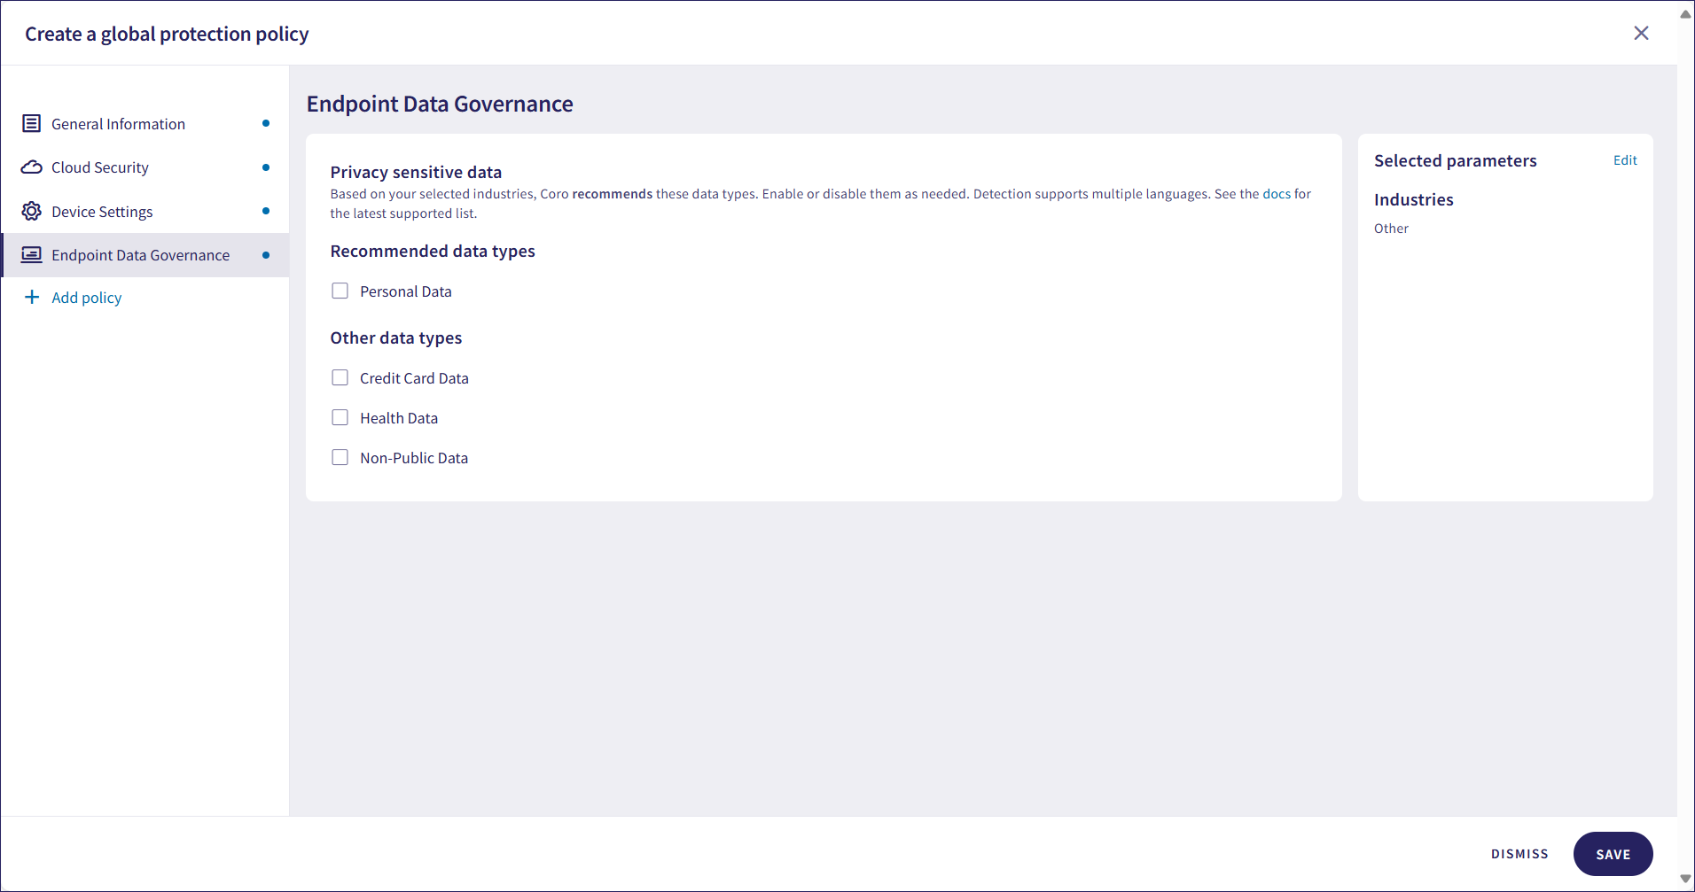Enable Non-Public Data detection

tap(340, 458)
